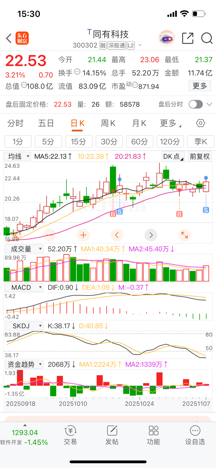216x468 pixels.
Task: Open chart settings gear icon
Action: (201, 123)
